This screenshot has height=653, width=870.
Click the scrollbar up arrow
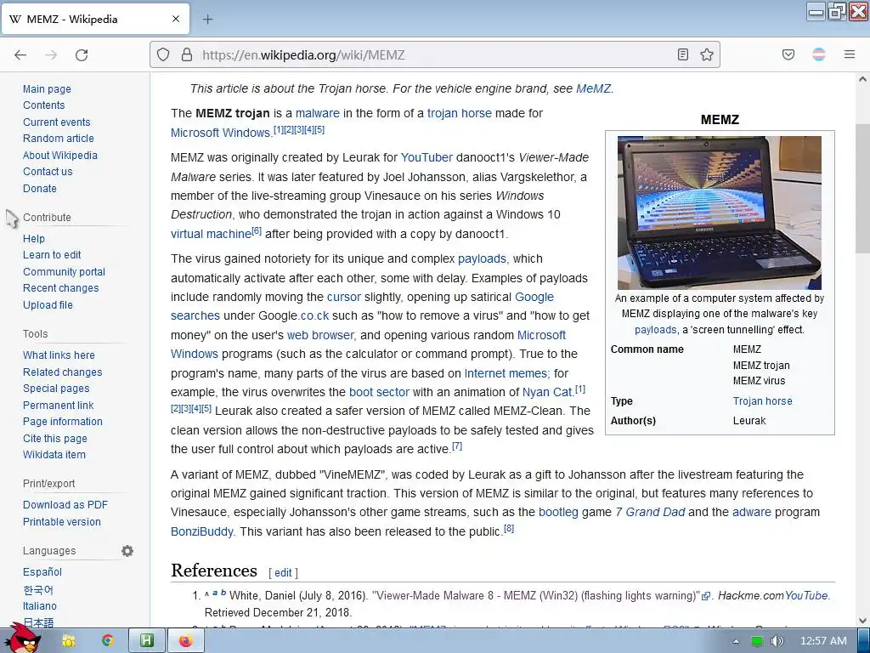[863, 79]
